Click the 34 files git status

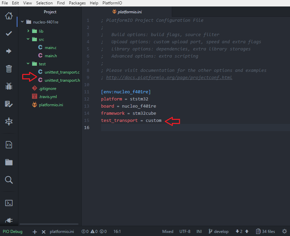[265, 231]
